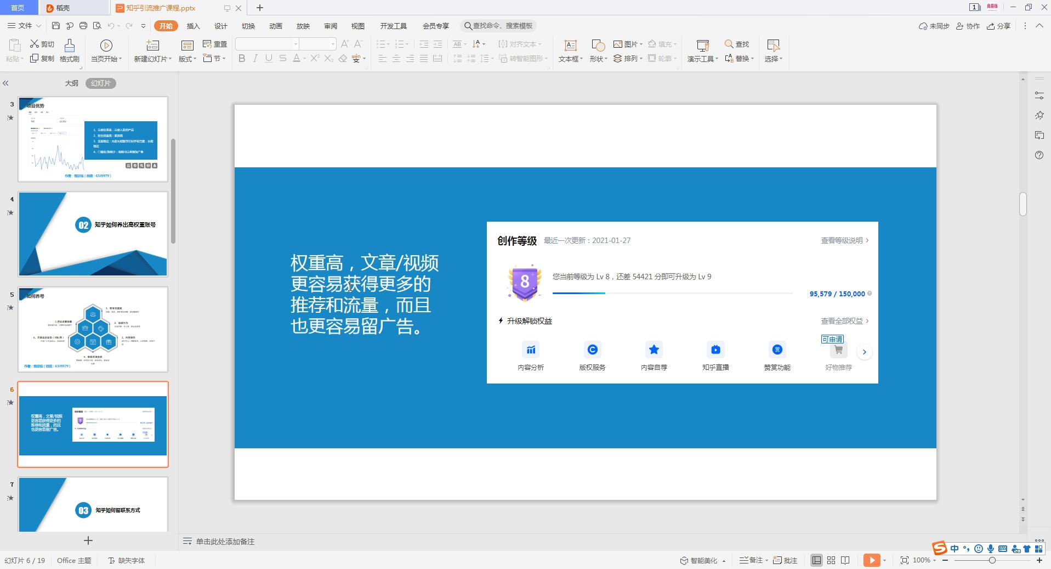Screen dimensions: 1051x569
Task: Click the 分享 share button
Action: click(x=999, y=26)
